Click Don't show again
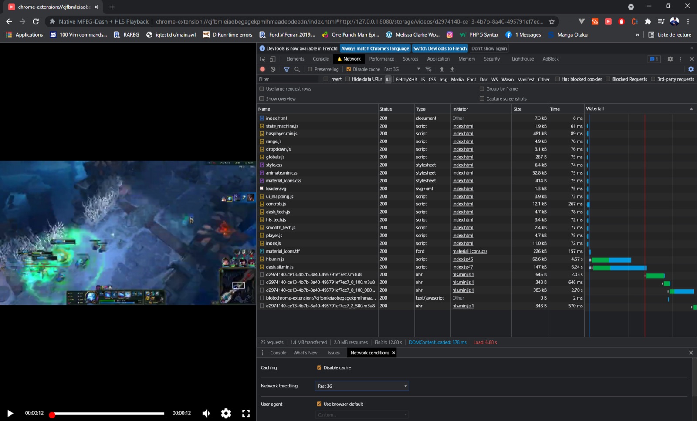697x421 pixels. [489, 48]
